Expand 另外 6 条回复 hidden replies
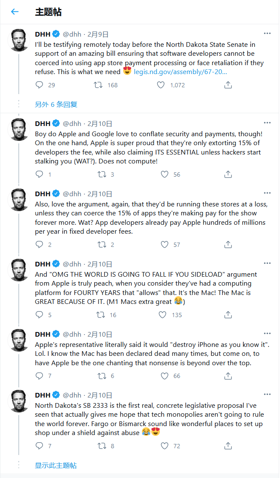 [56, 104]
